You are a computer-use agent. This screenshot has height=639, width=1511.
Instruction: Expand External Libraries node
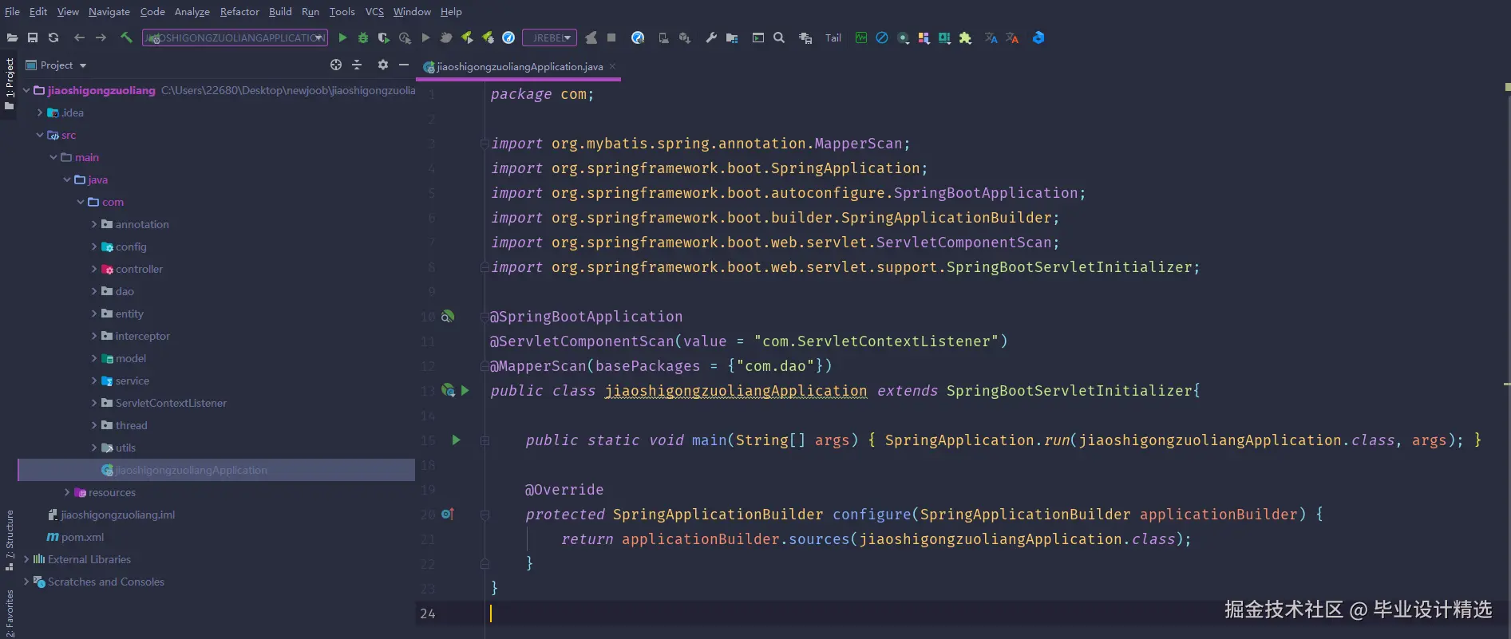[26, 559]
